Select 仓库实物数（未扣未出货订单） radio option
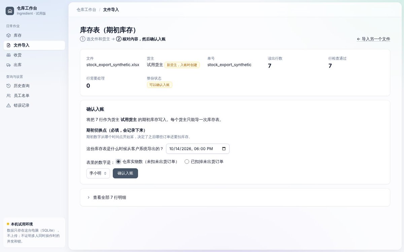Screen dimensions: 404x252 click(118, 161)
